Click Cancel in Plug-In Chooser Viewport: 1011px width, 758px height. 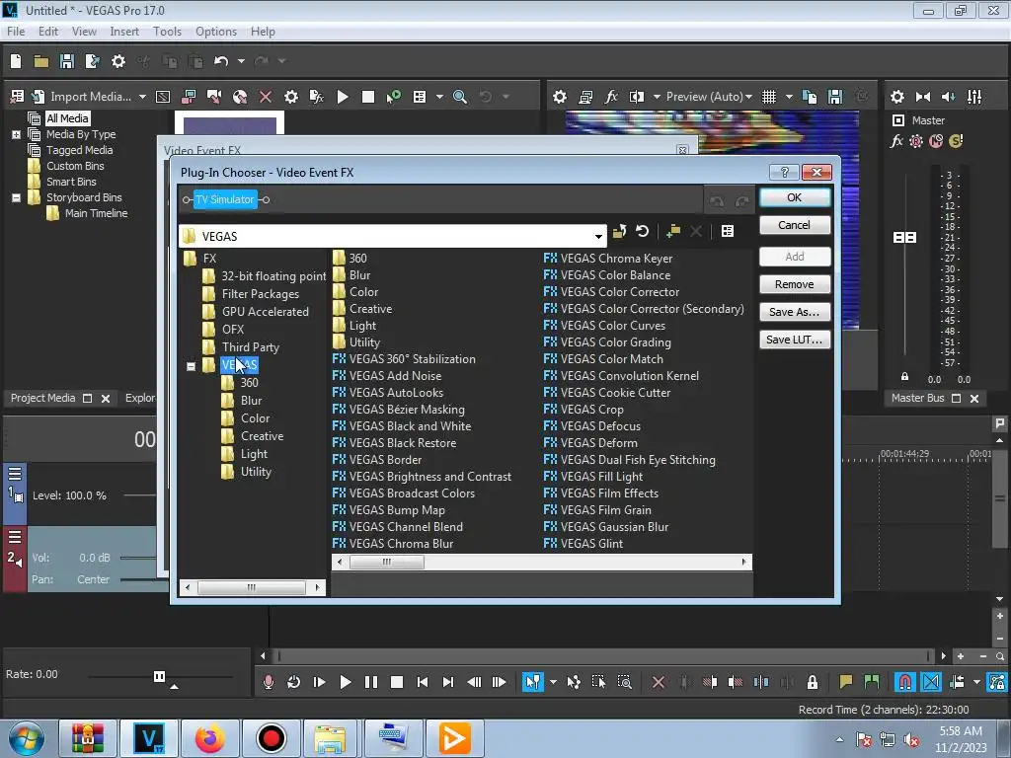(795, 225)
